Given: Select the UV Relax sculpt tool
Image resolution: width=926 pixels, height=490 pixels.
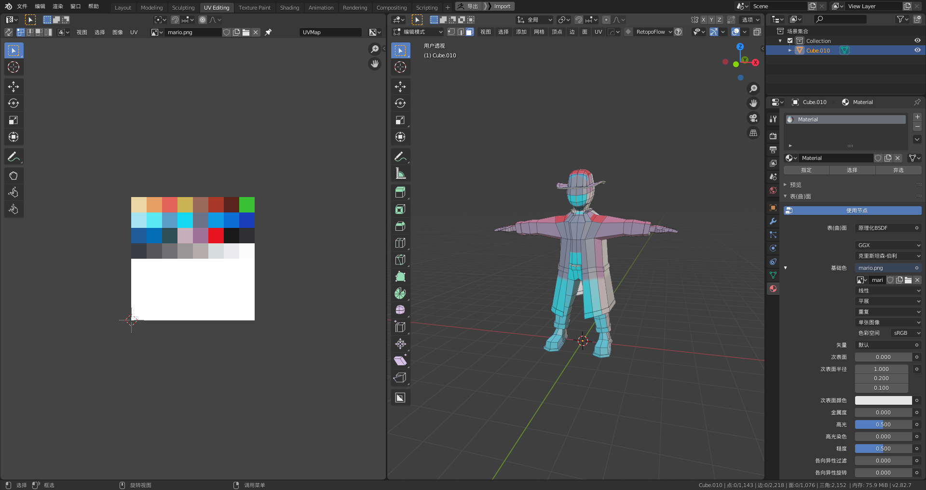Looking at the screenshot, I should pyautogui.click(x=14, y=193).
